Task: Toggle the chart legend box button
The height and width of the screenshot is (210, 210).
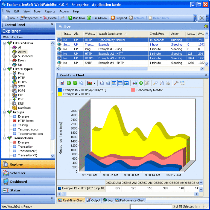Action: click(x=114, y=83)
